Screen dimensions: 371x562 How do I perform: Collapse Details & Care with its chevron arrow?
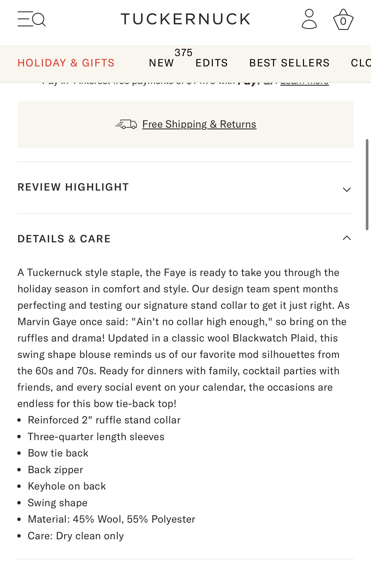click(347, 238)
